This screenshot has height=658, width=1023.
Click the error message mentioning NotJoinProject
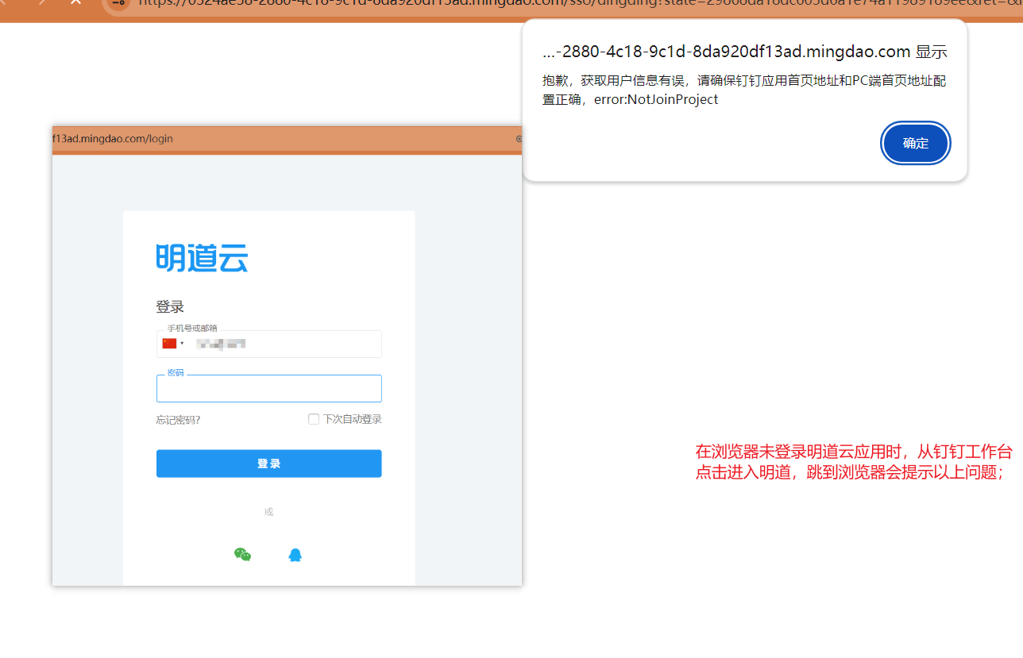pyautogui.click(x=744, y=90)
